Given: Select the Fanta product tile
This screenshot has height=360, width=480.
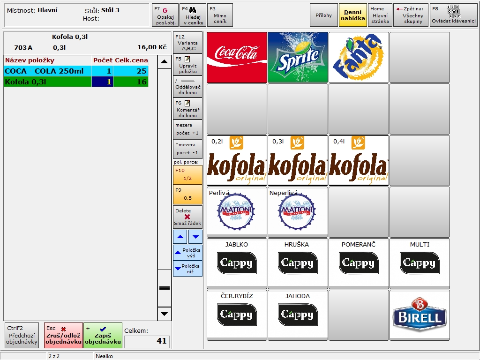Looking at the screenshot, I should tap(359, 57).
